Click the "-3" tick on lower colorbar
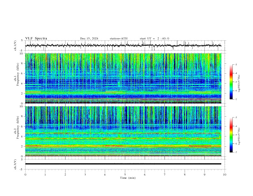This screenshot has width=253, height=196. (x=236, y=118)
